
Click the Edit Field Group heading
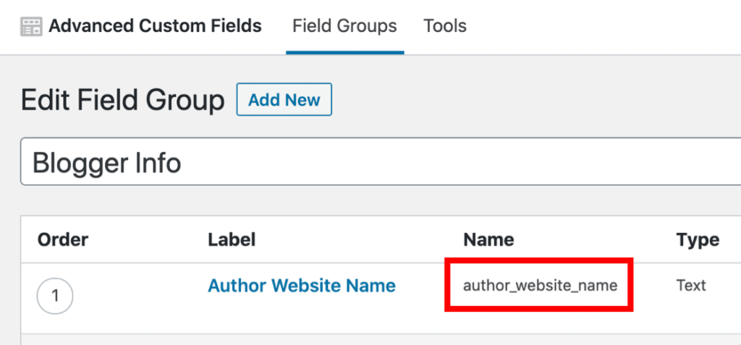(x=123, y=100)
